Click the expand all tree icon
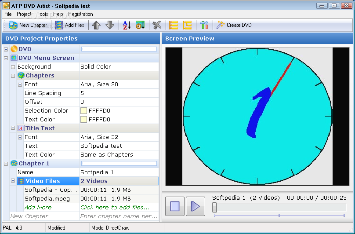The image size is (355, 234). pyautogui.click(x=174, y=25)
